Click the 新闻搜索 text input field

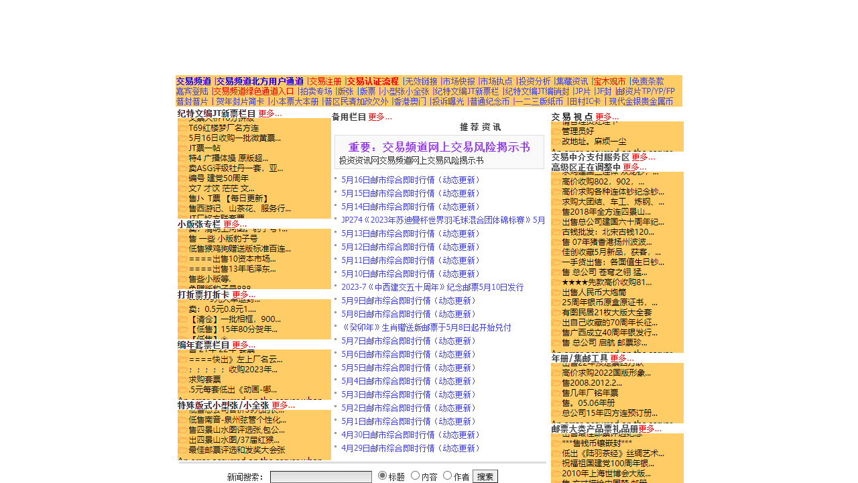320,477
